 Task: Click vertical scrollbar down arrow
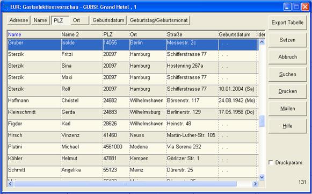tap(262, 177)
